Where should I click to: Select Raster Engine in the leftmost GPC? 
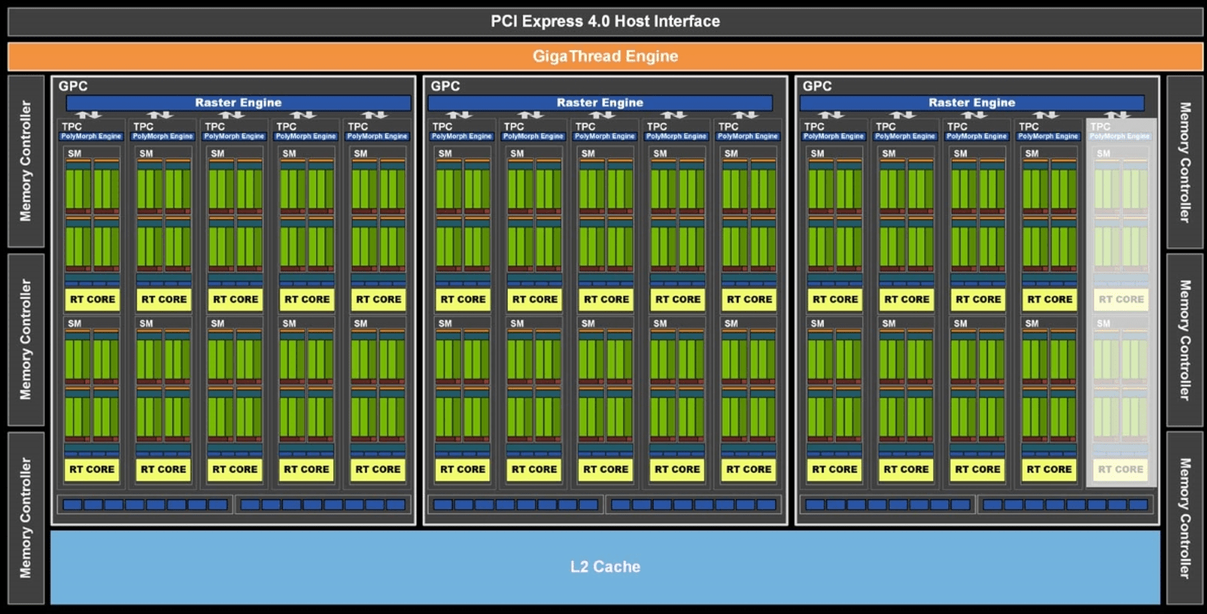[x=238, y=102]
